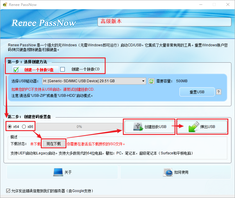235x198 pixels.
Task: Expand the 选择USB驱动器 dropdown
Action: point(144,81)
